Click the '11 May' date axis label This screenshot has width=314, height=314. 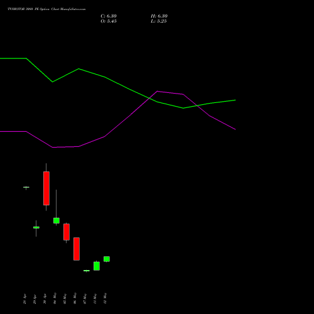click(x=95, y=298)
